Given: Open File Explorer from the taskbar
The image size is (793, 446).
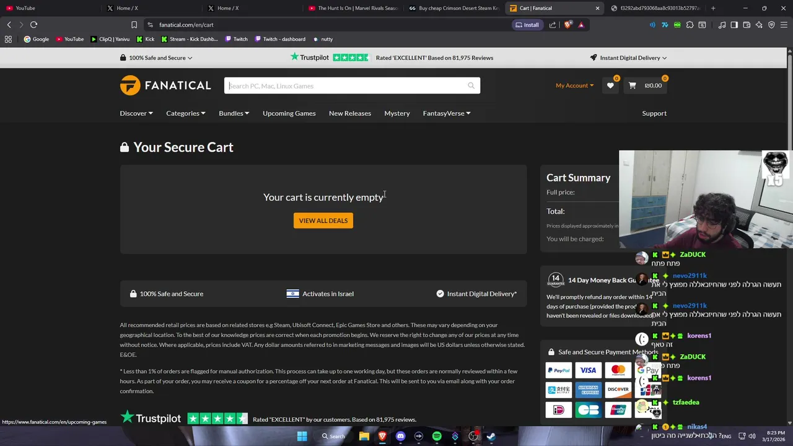Looking at the screenshot, I should click(x=364, y=436).
